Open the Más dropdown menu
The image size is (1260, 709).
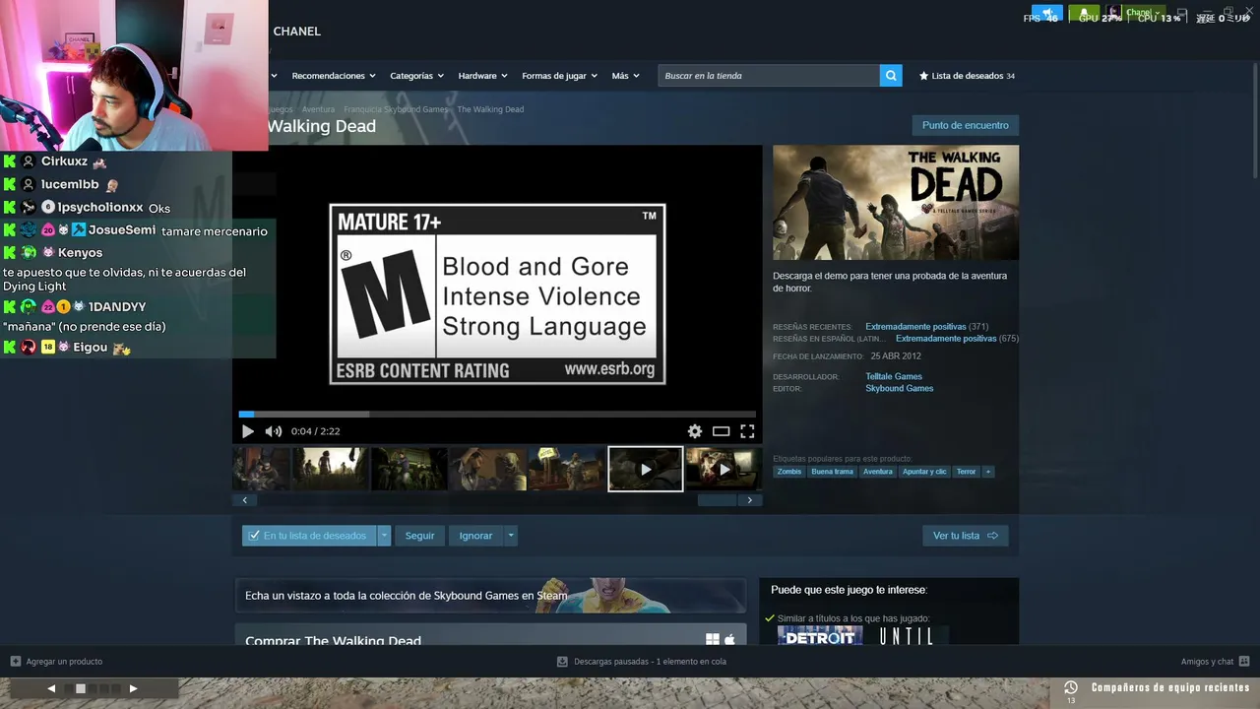625,76
